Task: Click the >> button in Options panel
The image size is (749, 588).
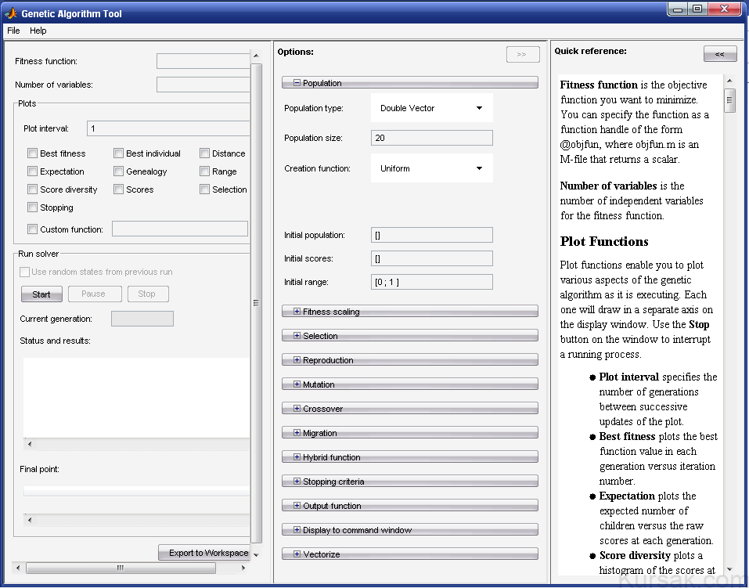Action: tap(523, 55)
